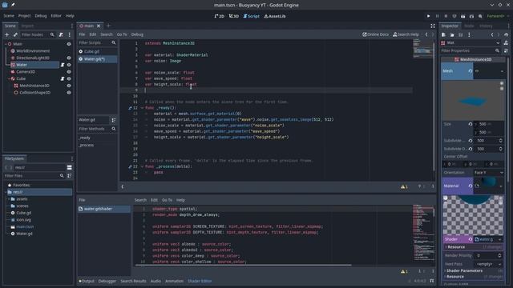Image resolution: width=513 pixels, height=288 pixels.
Task: Open the AssetLib workspace
Action: (x=274, y=16)
